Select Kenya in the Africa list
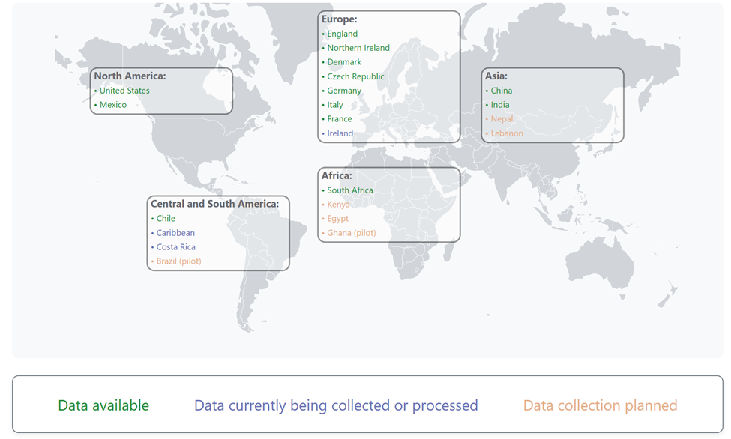This screenshot has height=439, width=731. pyautogui.click(x=338, y=205)
